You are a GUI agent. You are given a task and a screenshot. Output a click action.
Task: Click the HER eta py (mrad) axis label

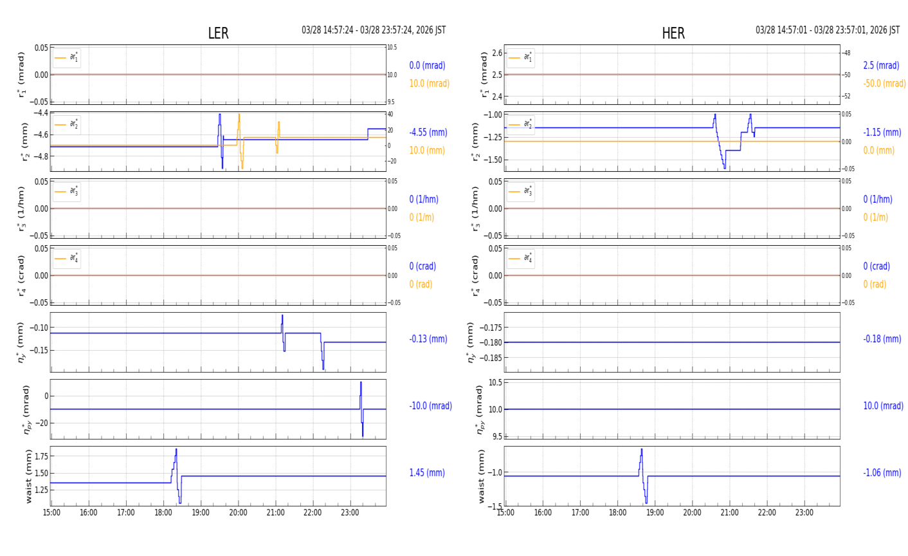[x=480, y=409]
